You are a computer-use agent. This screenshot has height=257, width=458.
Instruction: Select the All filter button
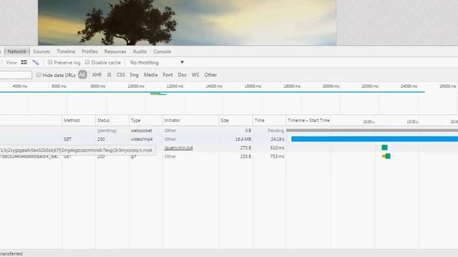tap(83, 75)
